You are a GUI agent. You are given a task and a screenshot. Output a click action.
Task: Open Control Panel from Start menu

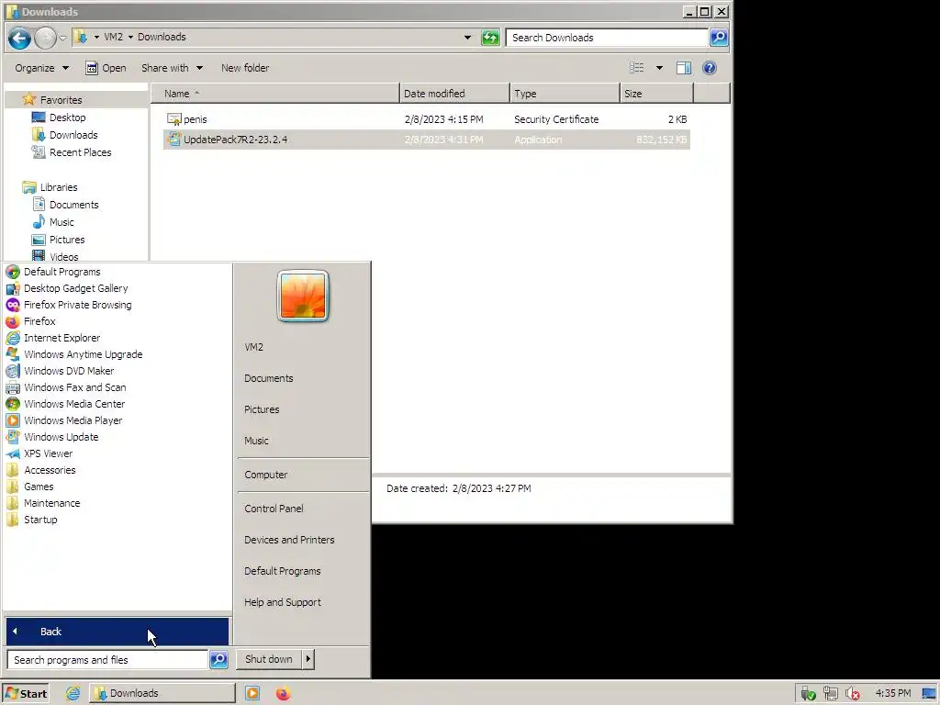coord(274,509)
